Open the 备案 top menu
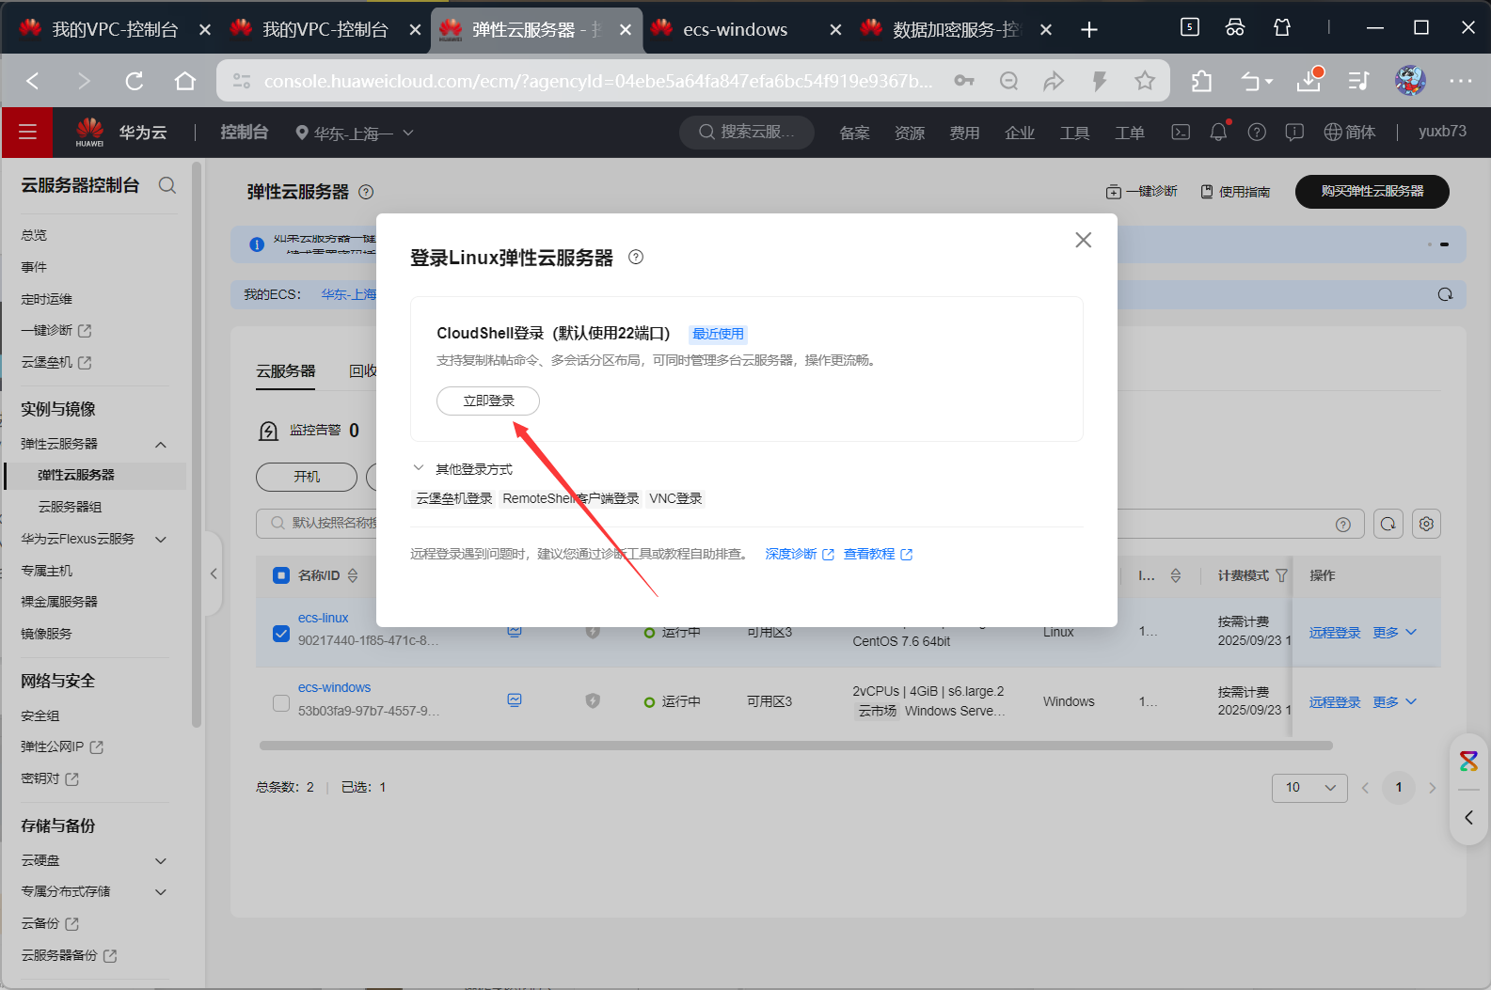This screenshot has height=990, width=1491. 854,133
